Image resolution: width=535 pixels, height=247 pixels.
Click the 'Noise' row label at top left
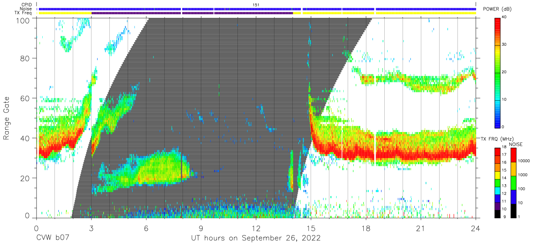click(26, 9)
